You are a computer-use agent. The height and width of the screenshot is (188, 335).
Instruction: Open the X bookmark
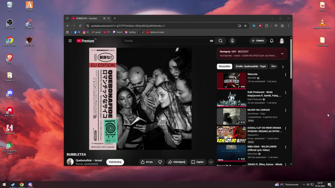click(x=141, y=32)
